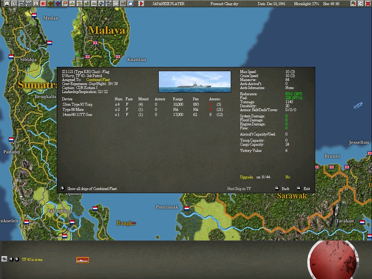Select the Dutch flag base at Tarakan
The image size is (372, 279).
tap(362, 222)
